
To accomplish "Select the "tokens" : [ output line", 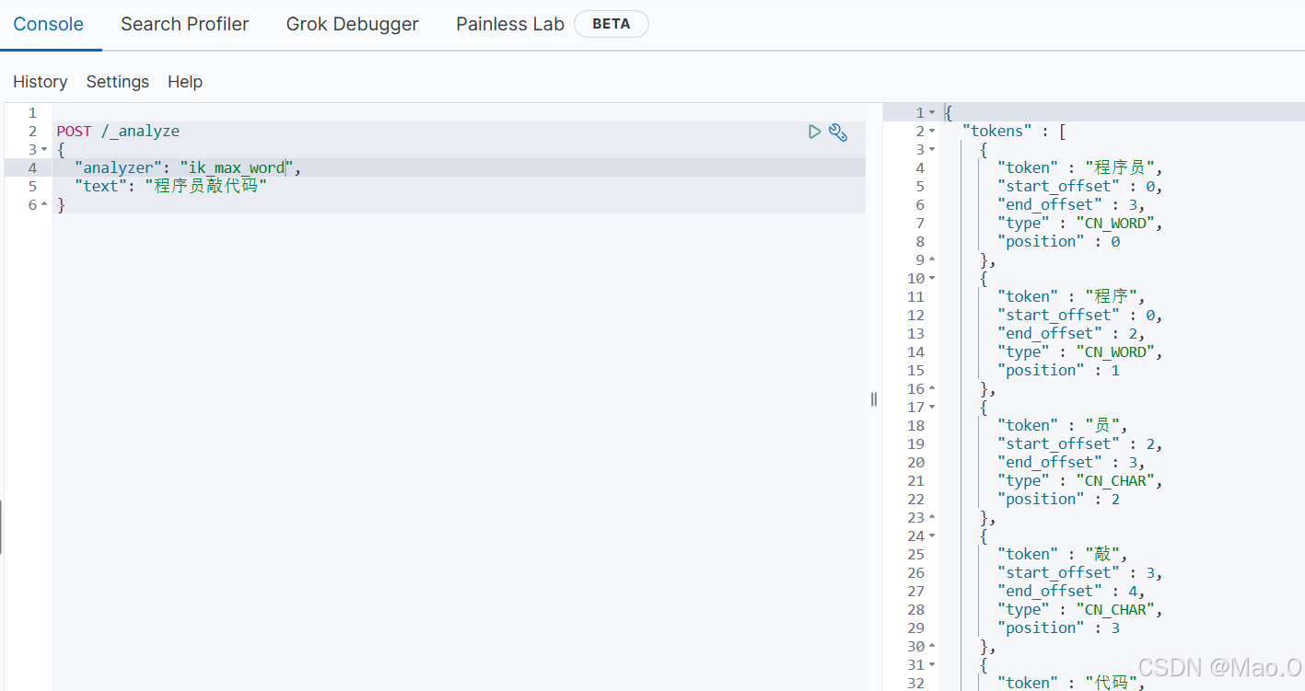I will tap(1013, 131).
